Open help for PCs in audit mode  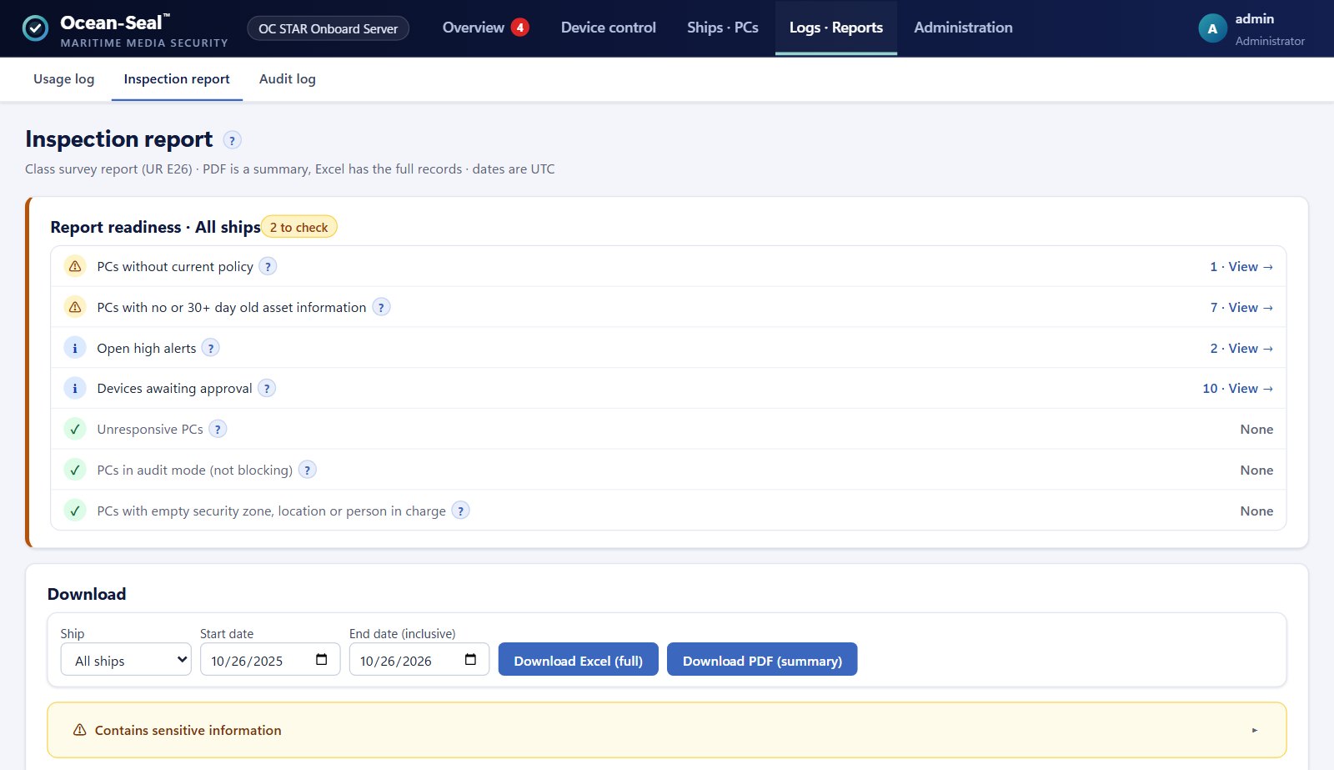(307, 470)
